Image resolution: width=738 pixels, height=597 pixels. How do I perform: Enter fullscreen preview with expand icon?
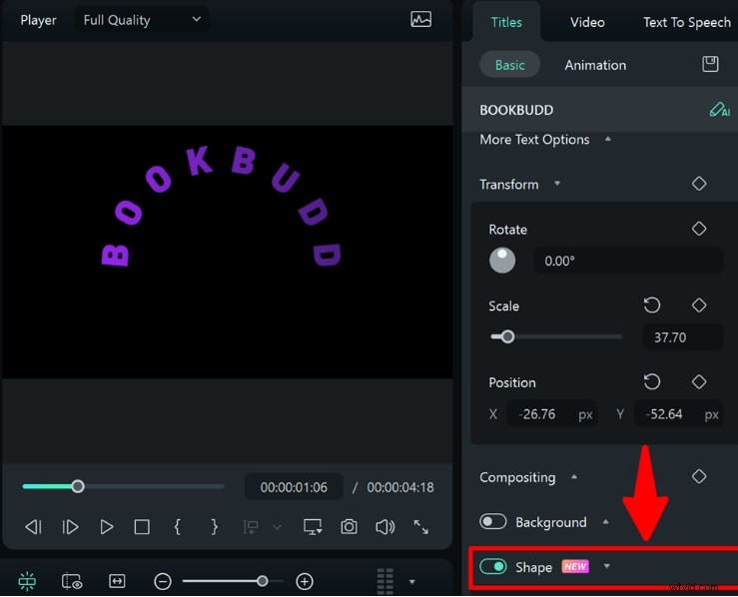421,527
